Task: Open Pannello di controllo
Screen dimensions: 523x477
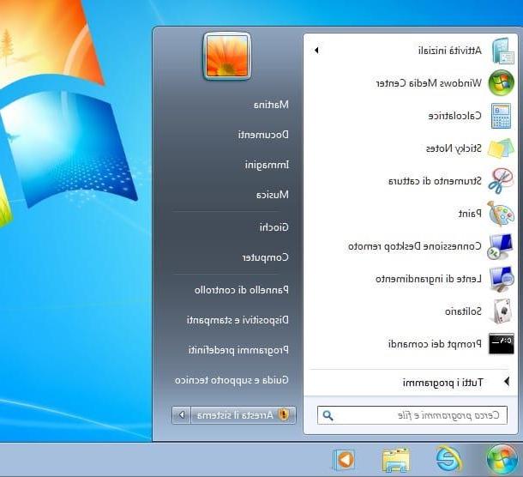Action: click(x=242, y=290)
